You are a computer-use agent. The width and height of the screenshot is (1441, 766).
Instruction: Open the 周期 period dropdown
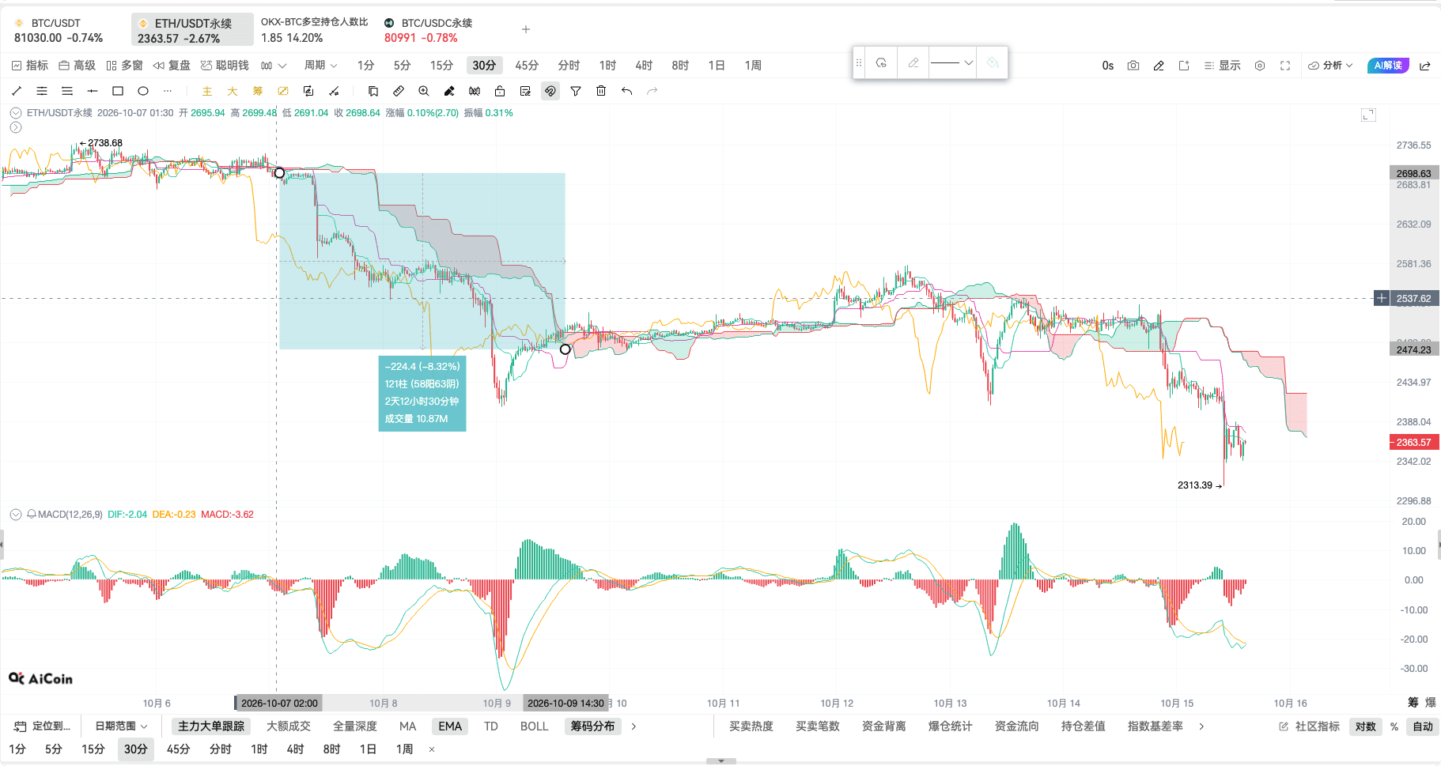click(x=321, y=66)
